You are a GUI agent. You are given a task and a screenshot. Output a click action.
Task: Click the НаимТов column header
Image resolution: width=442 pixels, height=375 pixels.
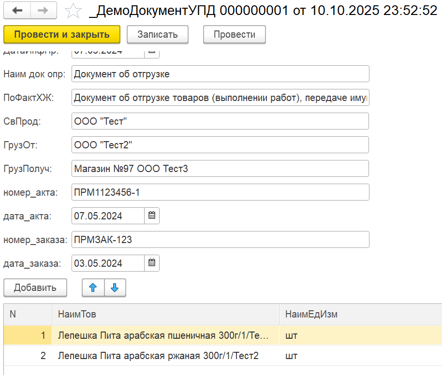pyautogui.click(x=164, y=314)
